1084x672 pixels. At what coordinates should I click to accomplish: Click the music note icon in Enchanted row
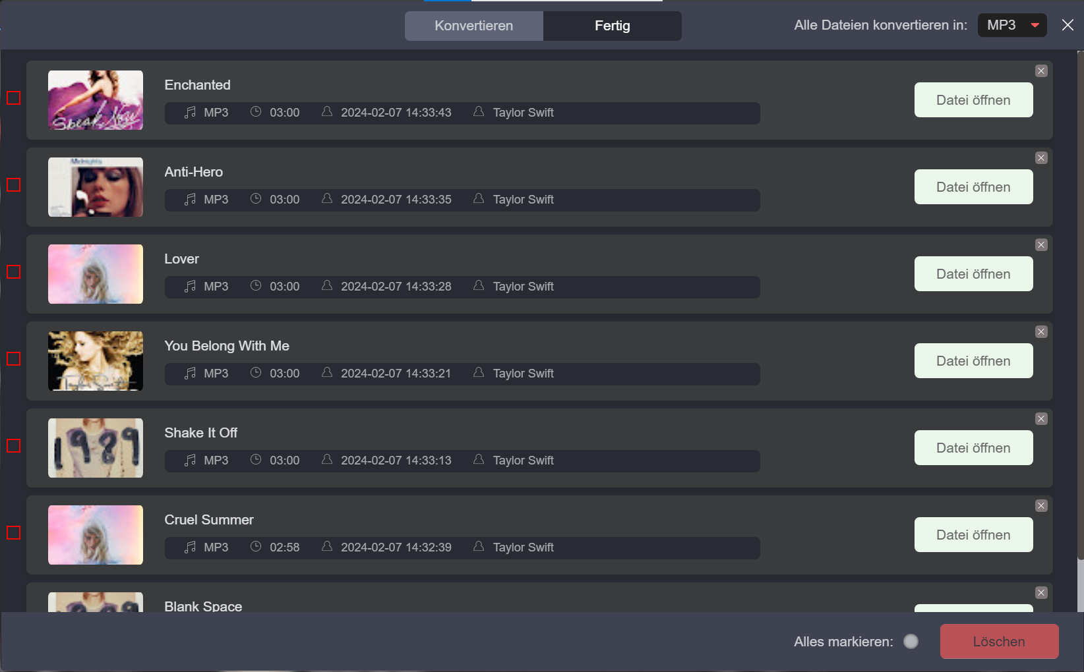pos(190,112)
